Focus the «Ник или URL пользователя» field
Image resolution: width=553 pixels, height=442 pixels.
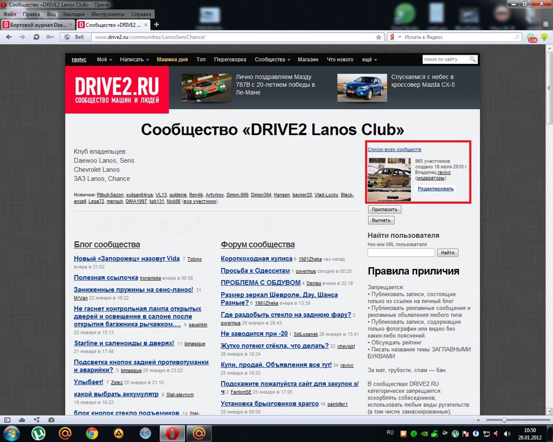[x=401, y=253]
